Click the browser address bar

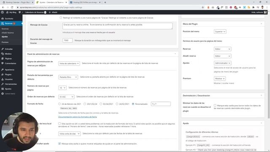[108, 8]
